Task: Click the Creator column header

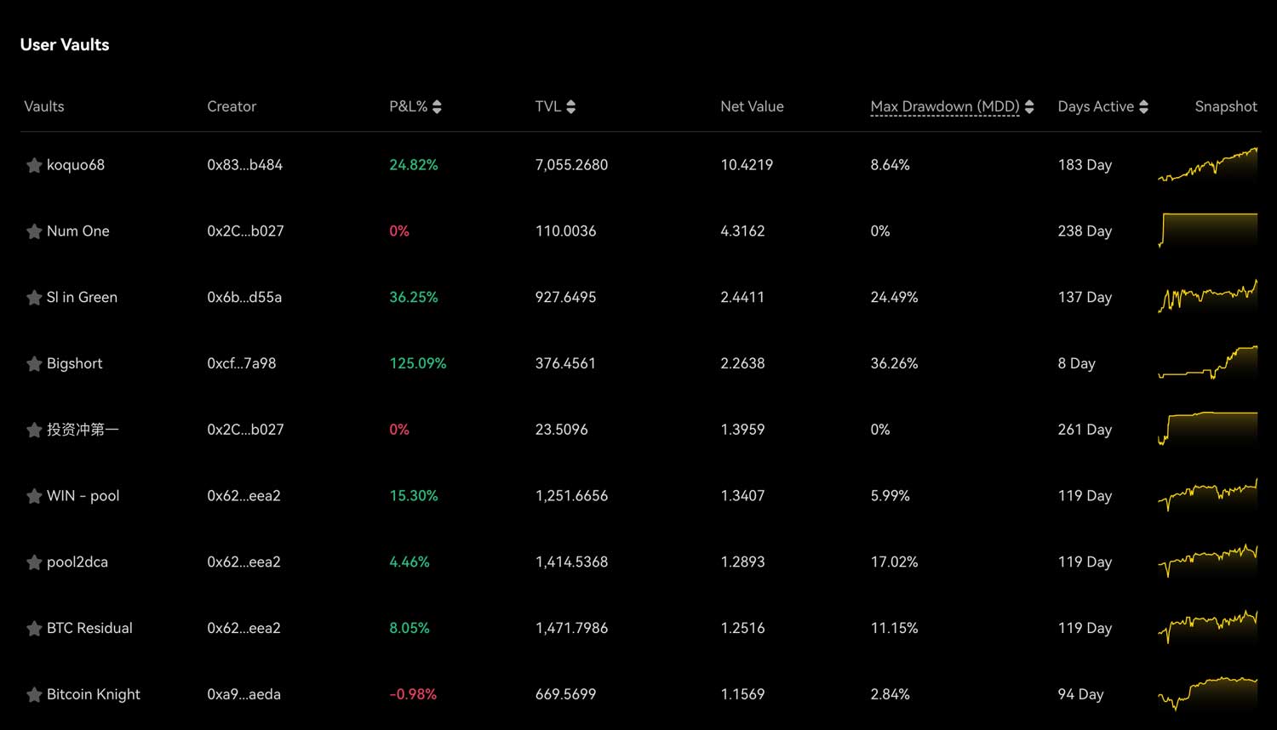Action: pos(232,106)
